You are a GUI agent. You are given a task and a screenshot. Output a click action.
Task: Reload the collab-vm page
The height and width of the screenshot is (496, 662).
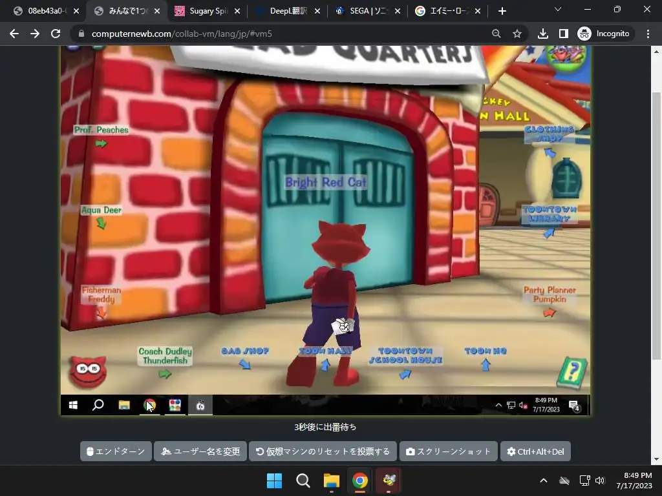click(x=56, y=34)
